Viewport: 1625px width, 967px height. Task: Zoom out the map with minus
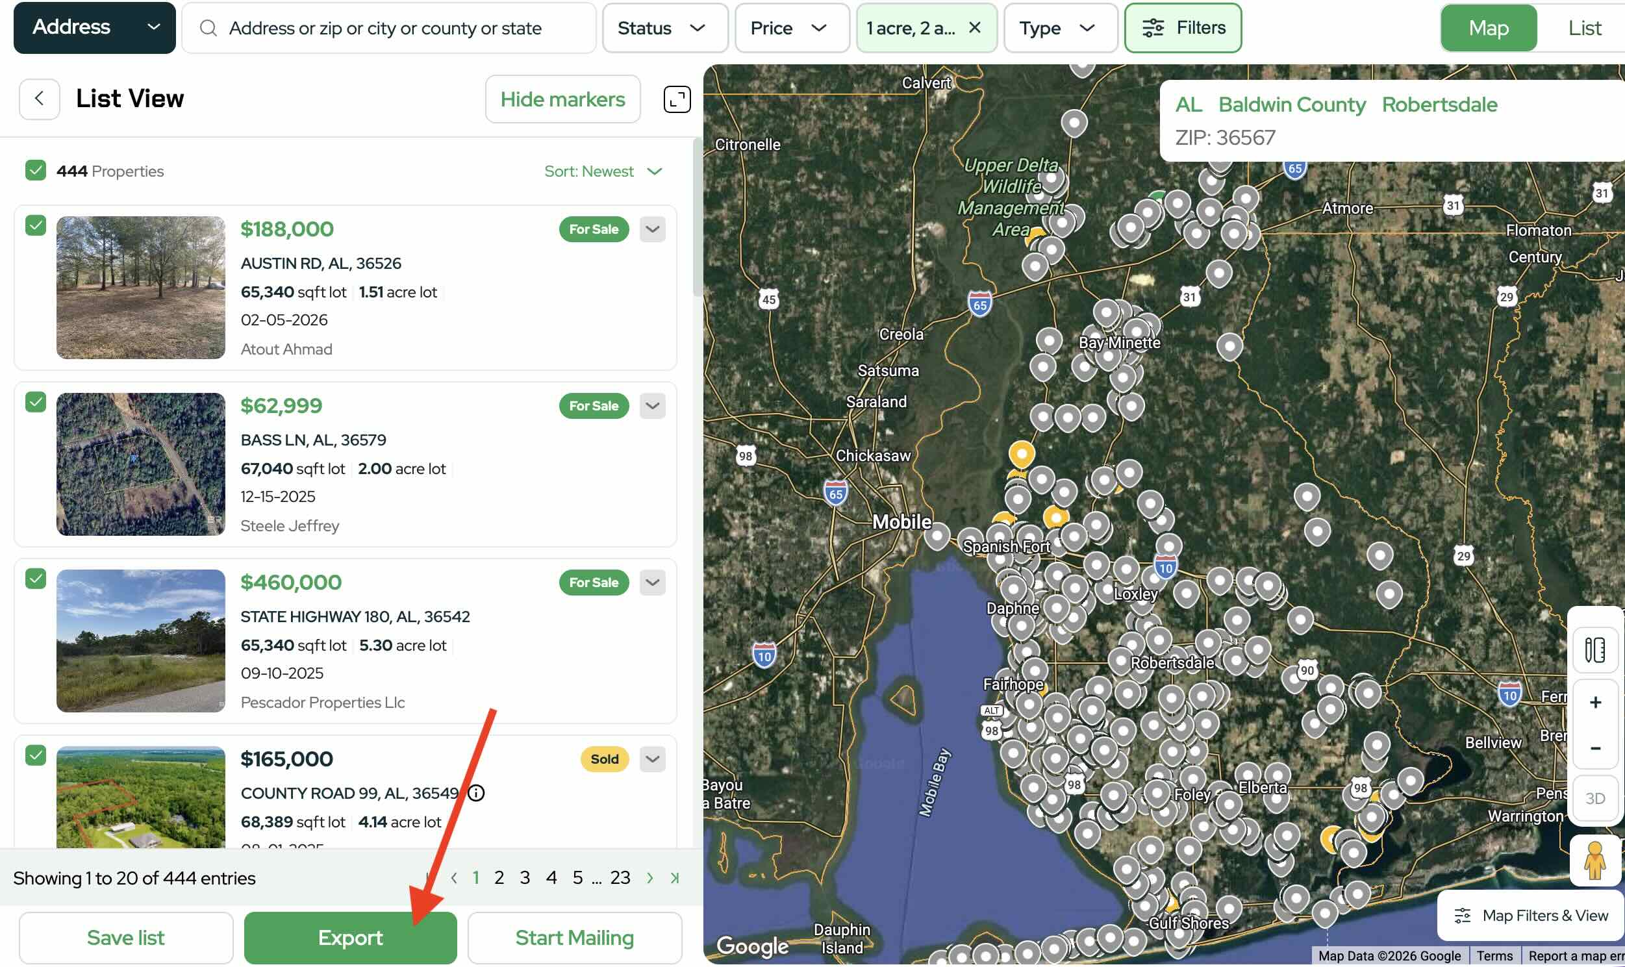pos(1594,748)
